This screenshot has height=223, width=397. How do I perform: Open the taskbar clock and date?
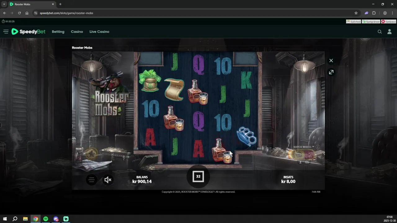(x=390, y=219)
